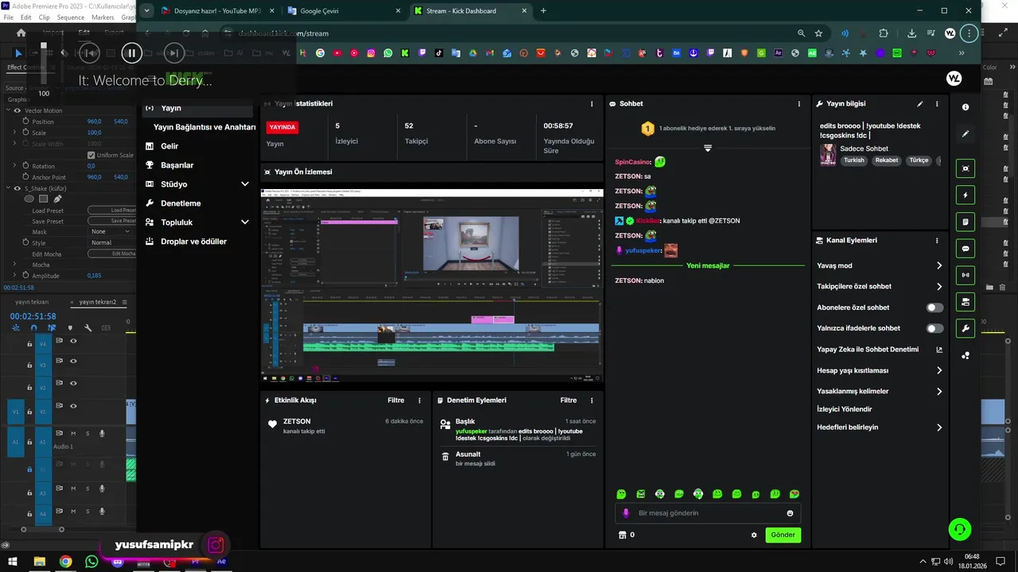Open the Google Çeviri browser tab
Screen dimensions: 1018x572
coord(344,11)
